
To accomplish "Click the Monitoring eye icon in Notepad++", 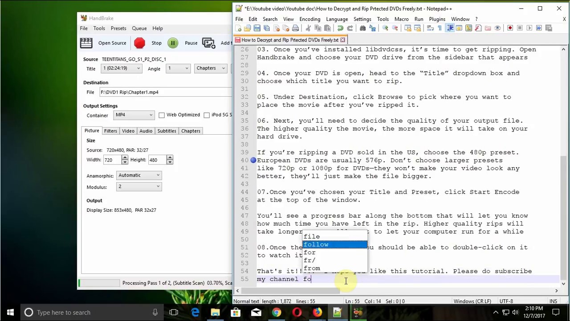I will tap(497, 28).
